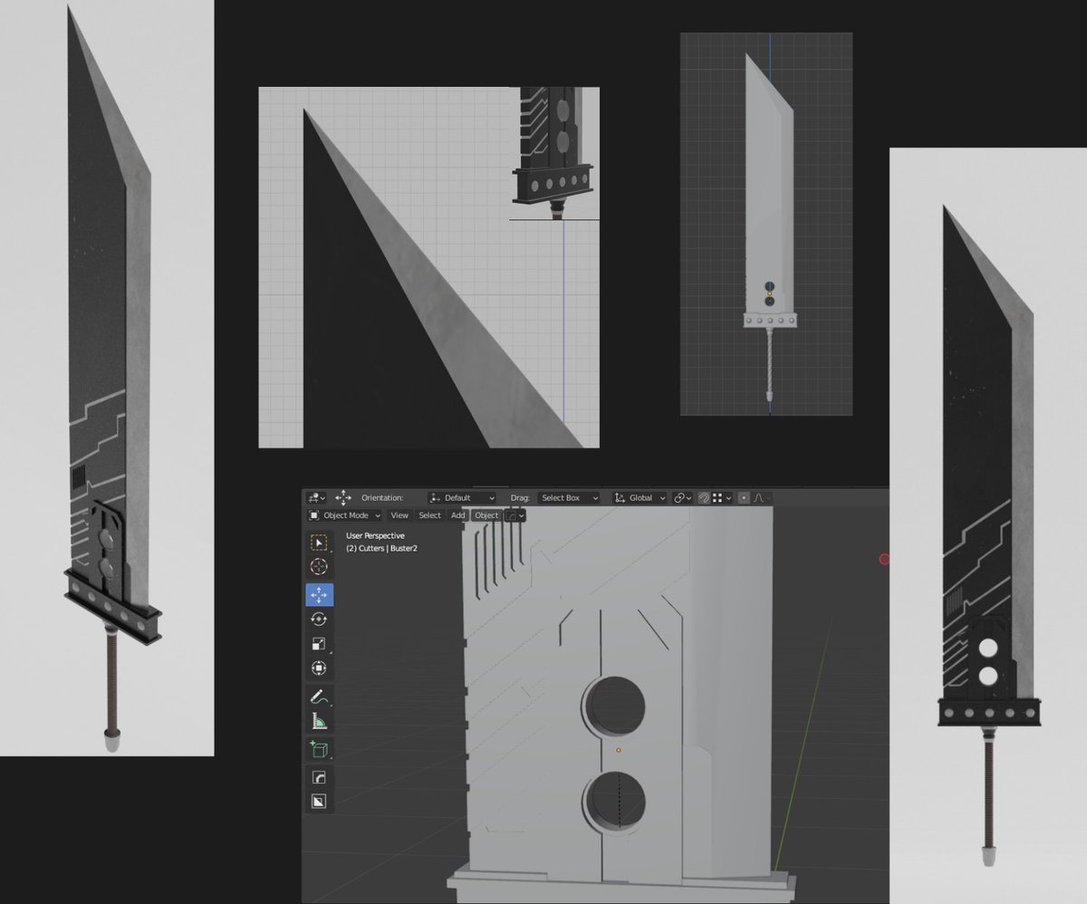Select the Measure tool
Viewport: 1087px width, 904px height.
pos(319,722)
